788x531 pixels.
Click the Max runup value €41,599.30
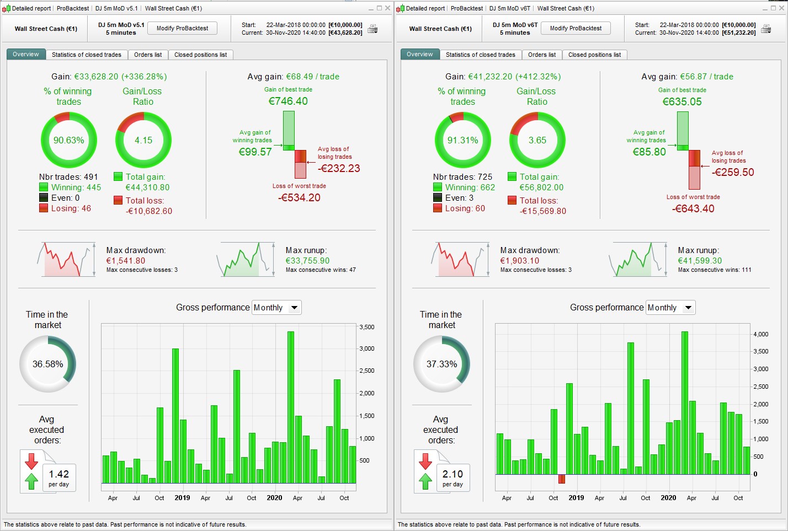pyautogui.click(x=700, y=261)
